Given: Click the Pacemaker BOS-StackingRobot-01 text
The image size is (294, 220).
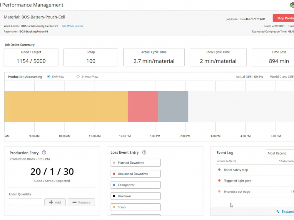Looking at the screenshot, I should 26,31.
